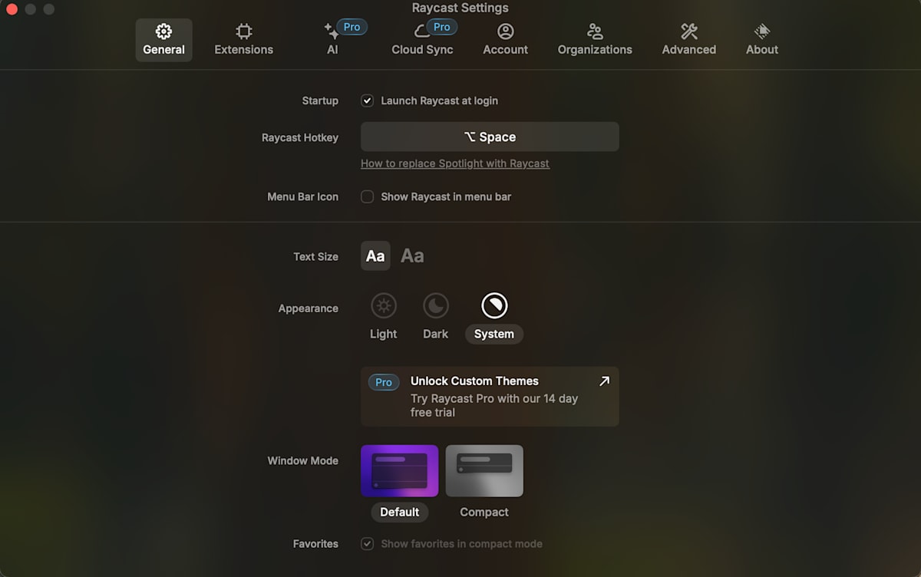Switch to the General tab label
This screenshot has height=577, width=921.
[163, 50]
